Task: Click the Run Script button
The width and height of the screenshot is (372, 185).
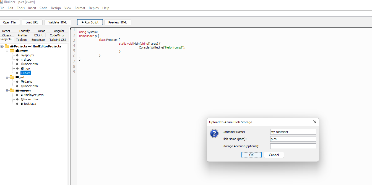Action: (90, 22)
